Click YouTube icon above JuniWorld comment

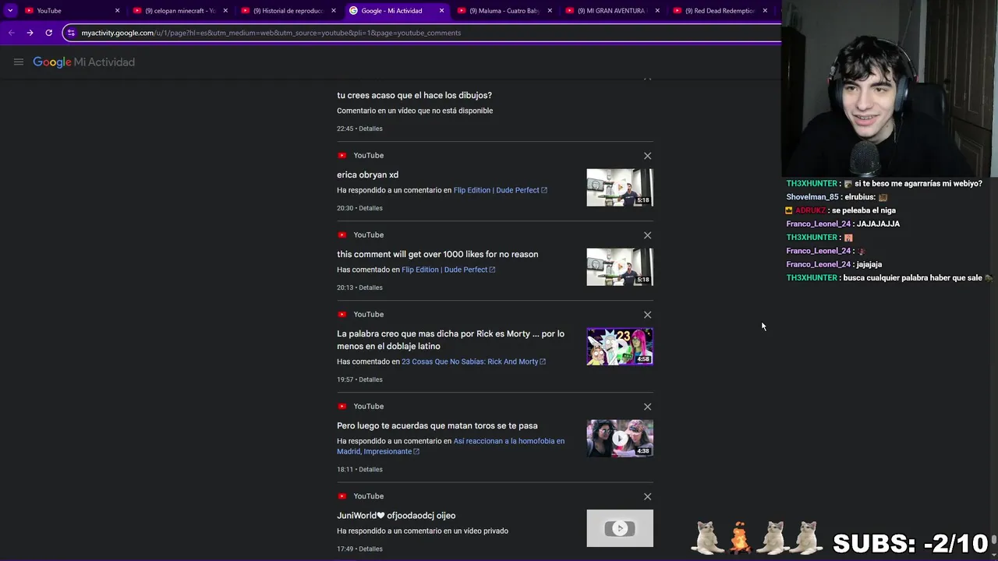click(342, 496)
